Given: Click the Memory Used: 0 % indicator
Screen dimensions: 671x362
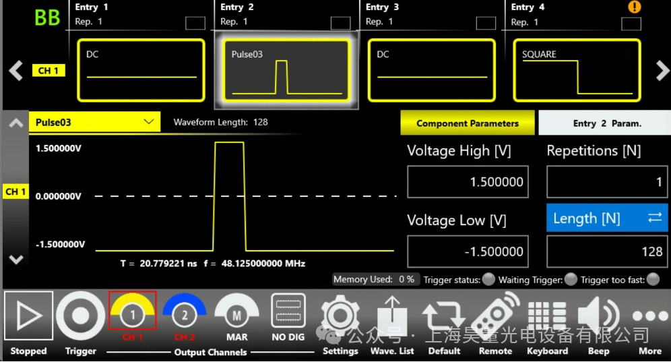Looking at the screenshot, I should tap(375, 279).
